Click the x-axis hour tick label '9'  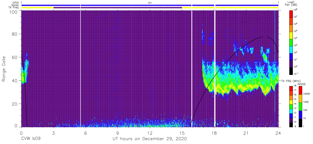pyautogui.click(x=118, y=133)
